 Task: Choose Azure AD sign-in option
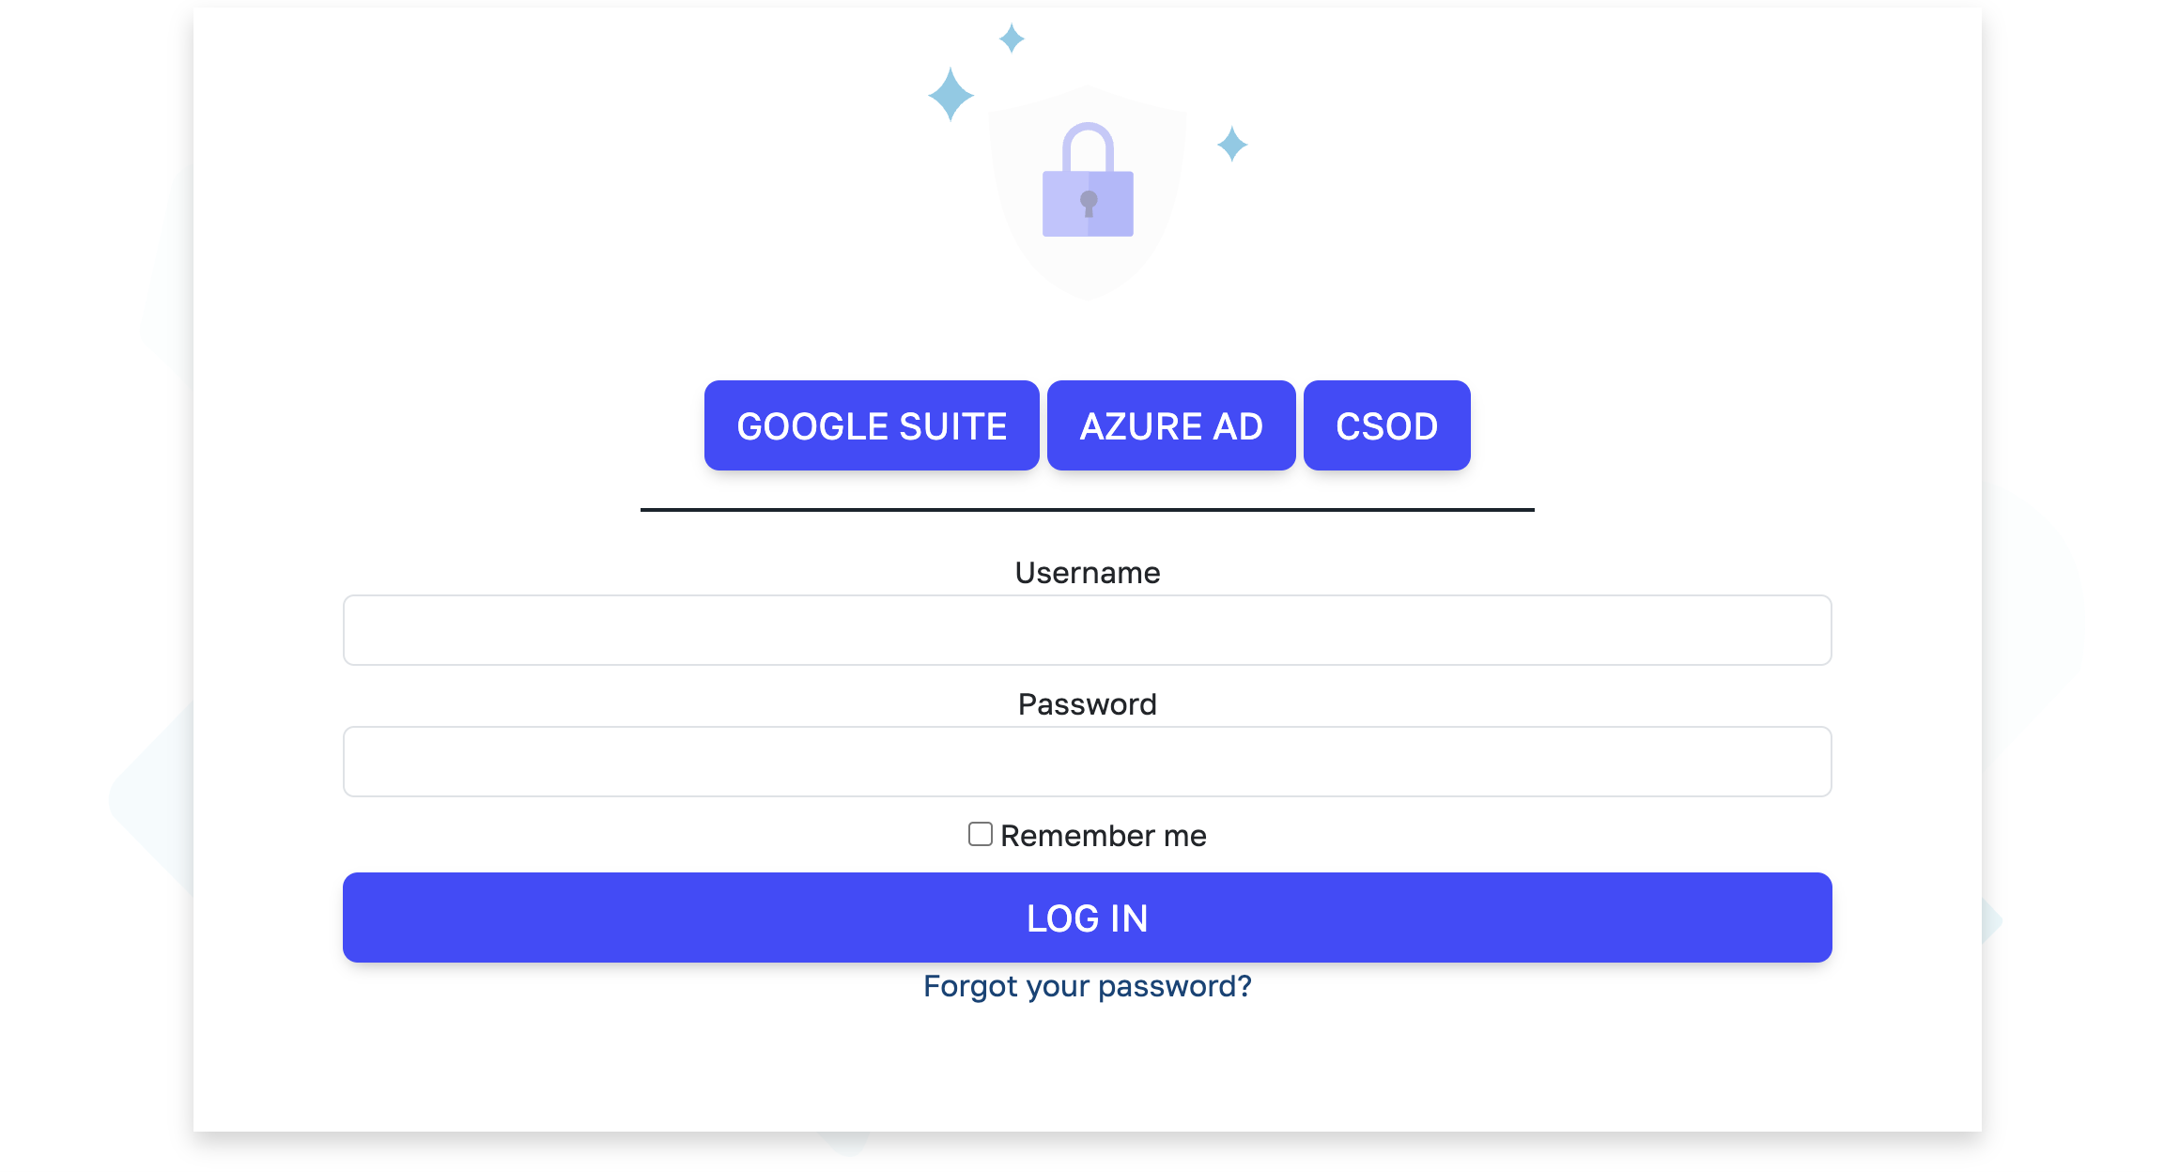[x=1171, y=425]
